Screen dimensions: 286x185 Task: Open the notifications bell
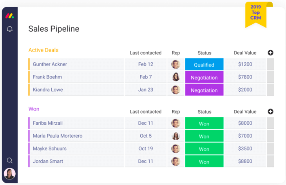(x=10, y=29)
